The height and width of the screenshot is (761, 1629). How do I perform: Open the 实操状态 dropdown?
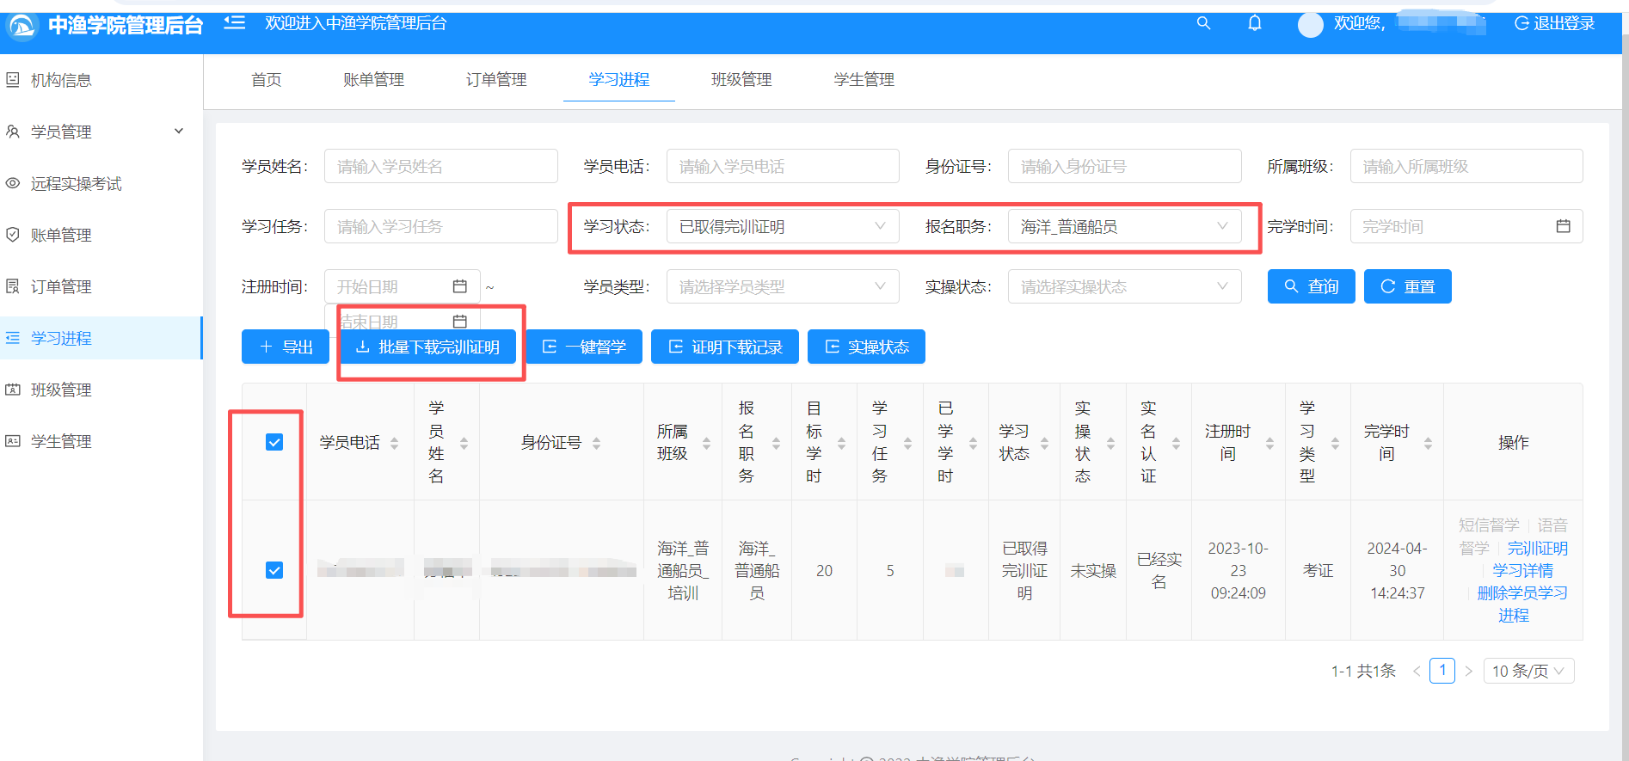[x=1125, y=286]
